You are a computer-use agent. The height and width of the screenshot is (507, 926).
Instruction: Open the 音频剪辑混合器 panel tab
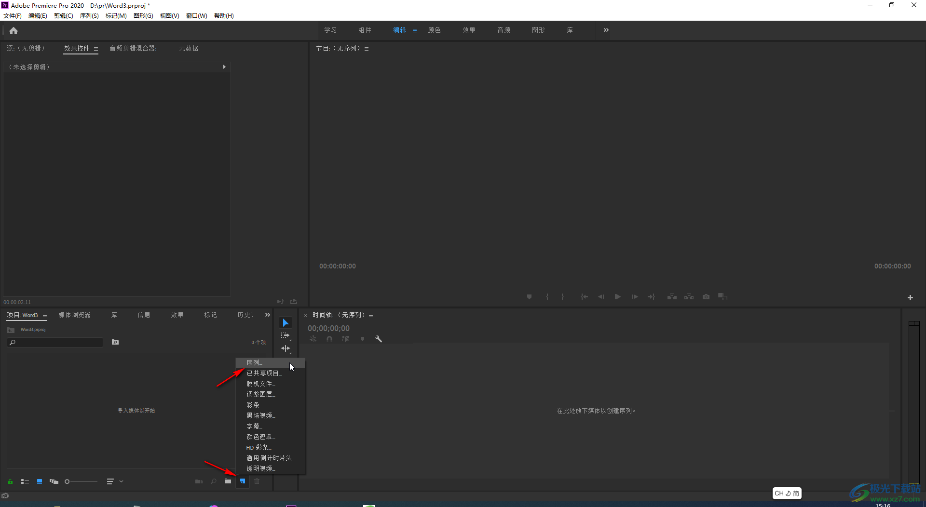point(133,48)
